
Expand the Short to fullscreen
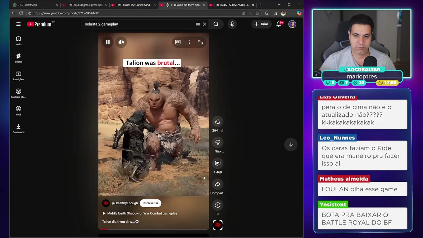click(x=201, y=42)
